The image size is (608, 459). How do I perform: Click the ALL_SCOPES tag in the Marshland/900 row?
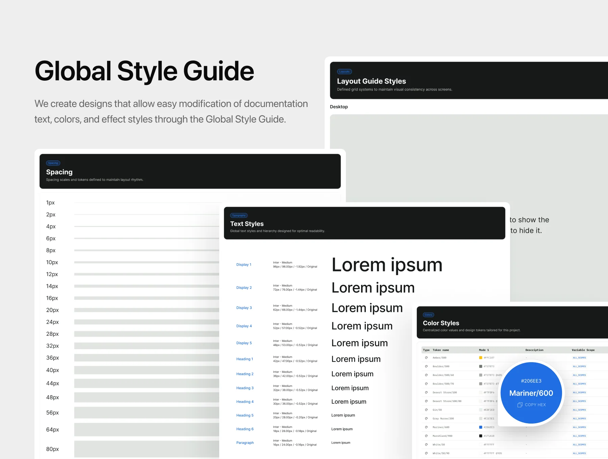tap(579, 436)
